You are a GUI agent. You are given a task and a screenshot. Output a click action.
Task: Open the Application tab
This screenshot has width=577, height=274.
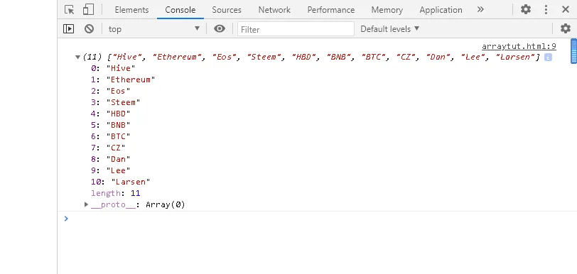point(441,10)
